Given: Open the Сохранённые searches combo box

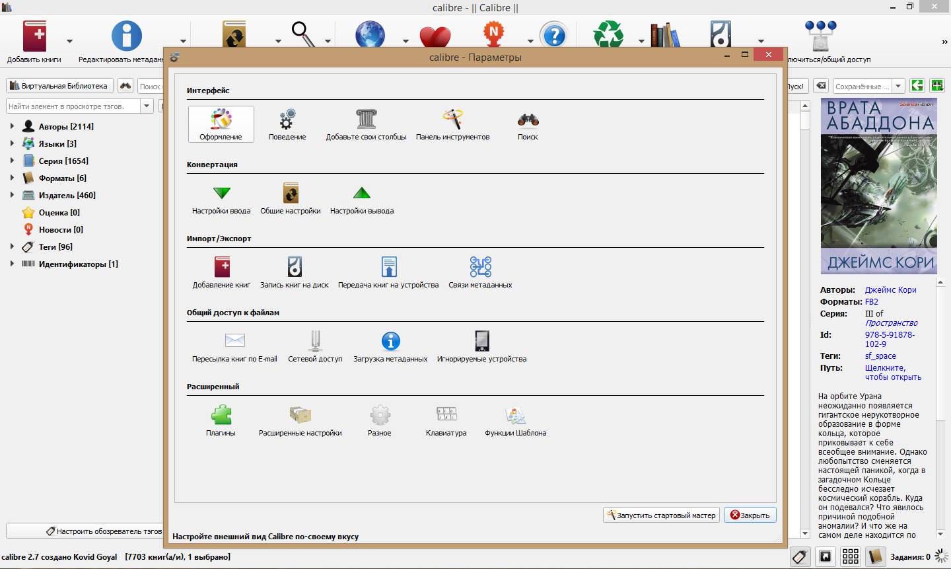Looking at the screenshot, I should [x=868, y=86].
